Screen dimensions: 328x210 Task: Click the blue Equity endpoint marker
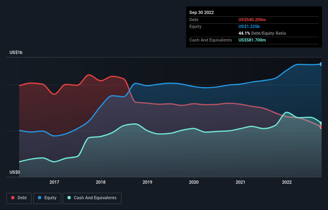click(x=321, y=64)
